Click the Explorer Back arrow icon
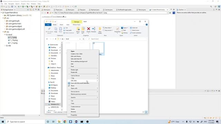This screenshot has width=221, height=124. pos(47,39)
